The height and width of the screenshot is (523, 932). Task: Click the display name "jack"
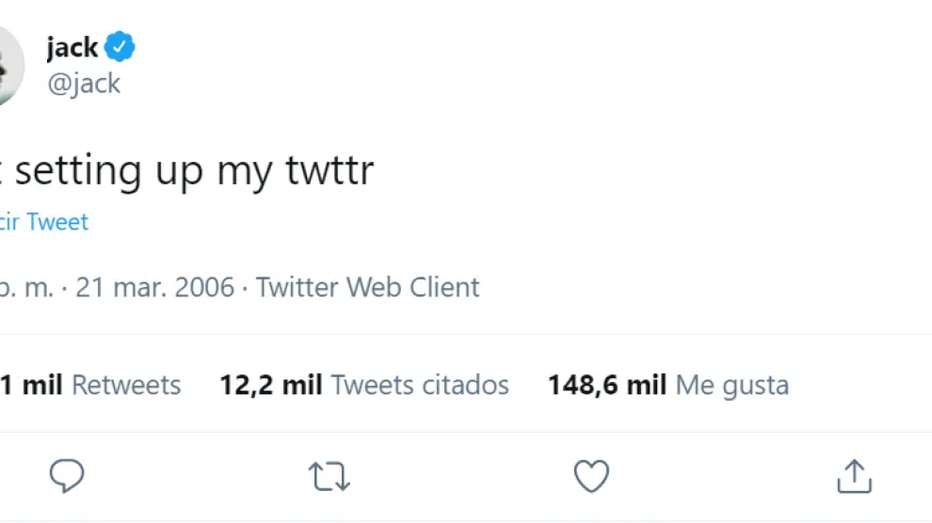pyautogui.click(x=72, y=47)
